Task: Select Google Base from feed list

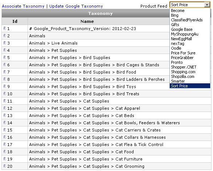Action: pos(182,29)
